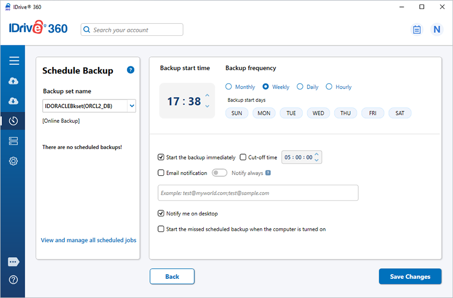453x298 pixels.
Task: Open the cloud backup upload icon
Action: pyautogui.click(x=14, y=81)
